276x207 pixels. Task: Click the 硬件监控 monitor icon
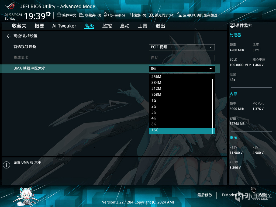click(232, 26)
